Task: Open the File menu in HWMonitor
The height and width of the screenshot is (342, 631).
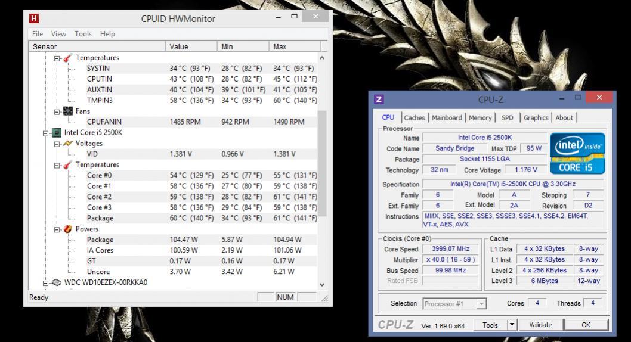Action: [x=38, y=34]
